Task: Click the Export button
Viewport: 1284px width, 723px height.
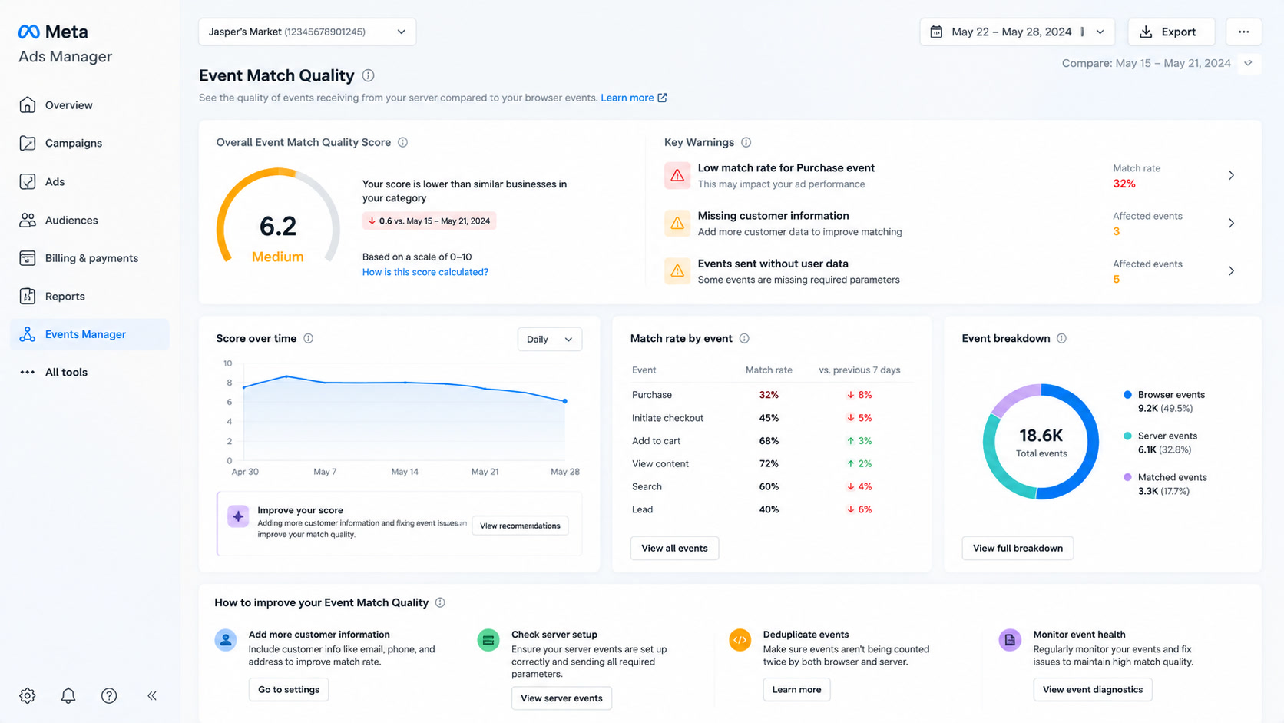Action: tap(1171, 32)
